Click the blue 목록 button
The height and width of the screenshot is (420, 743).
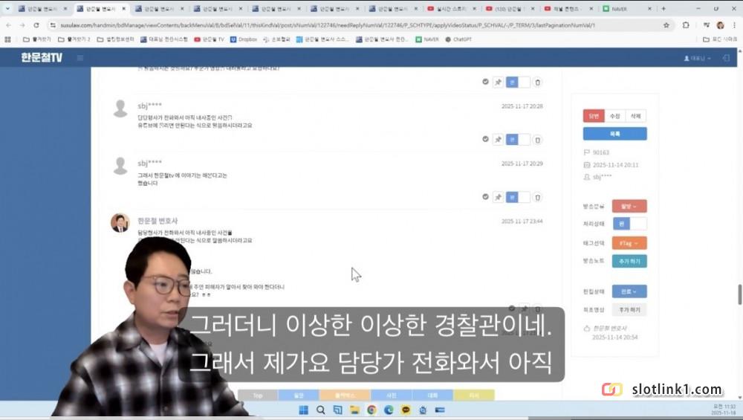615,134
